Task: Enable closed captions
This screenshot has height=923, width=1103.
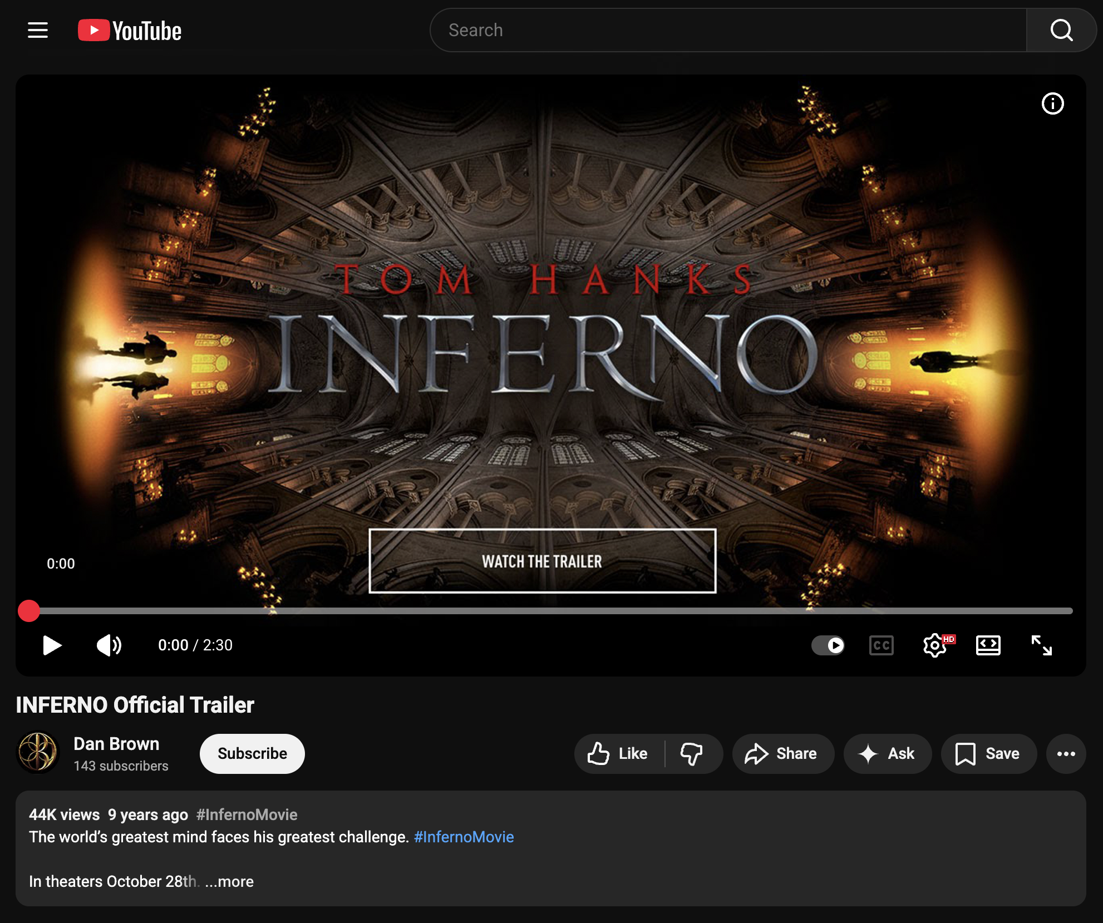Action: (881, 645)
